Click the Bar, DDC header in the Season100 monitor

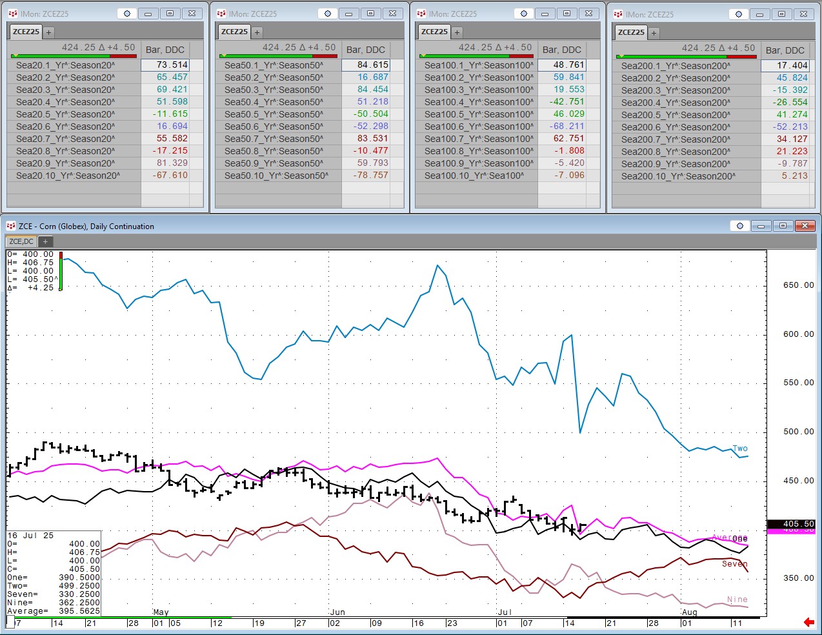click(561, 50)
